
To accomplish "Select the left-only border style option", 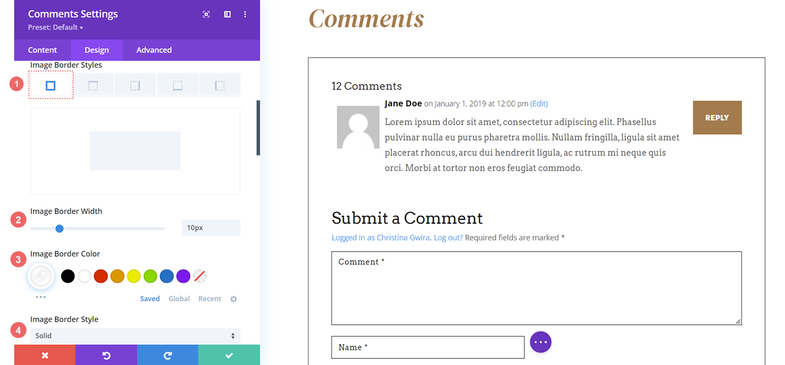I will tap(220, 84).
